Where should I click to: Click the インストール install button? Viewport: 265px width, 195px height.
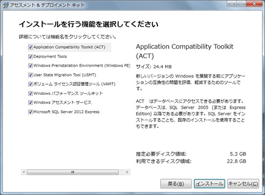(x=210, y=184)
